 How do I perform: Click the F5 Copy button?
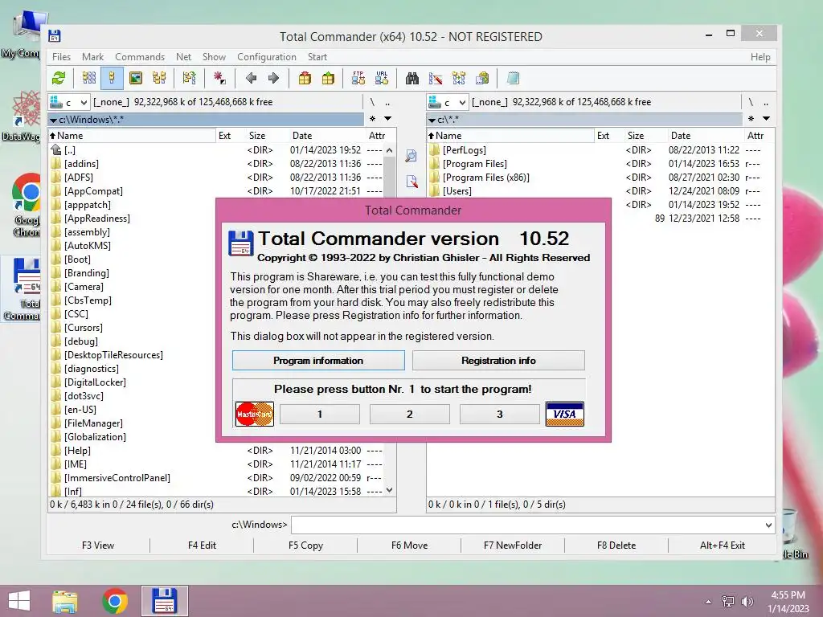tap(305, 545)
